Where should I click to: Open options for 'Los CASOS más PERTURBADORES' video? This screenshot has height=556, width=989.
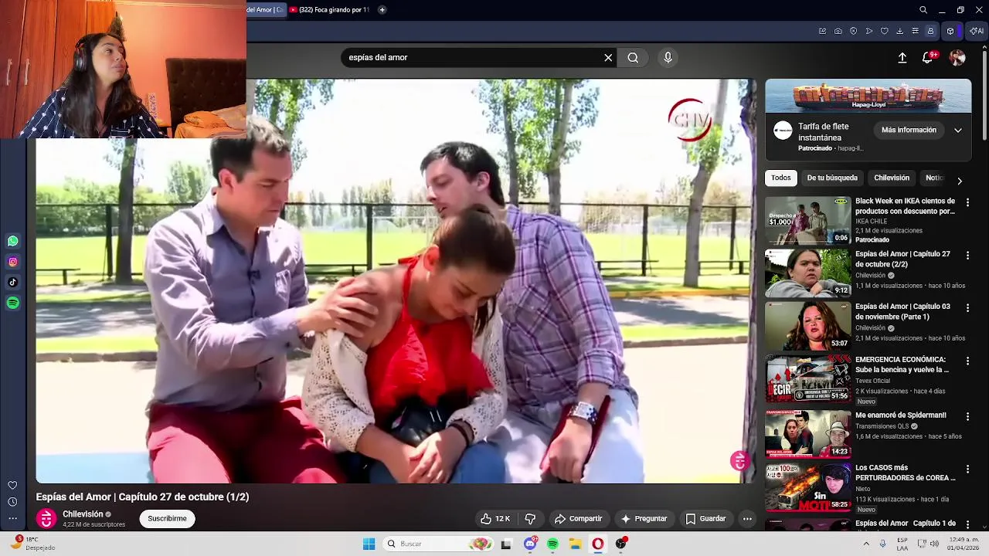click(x=967, y=469)
